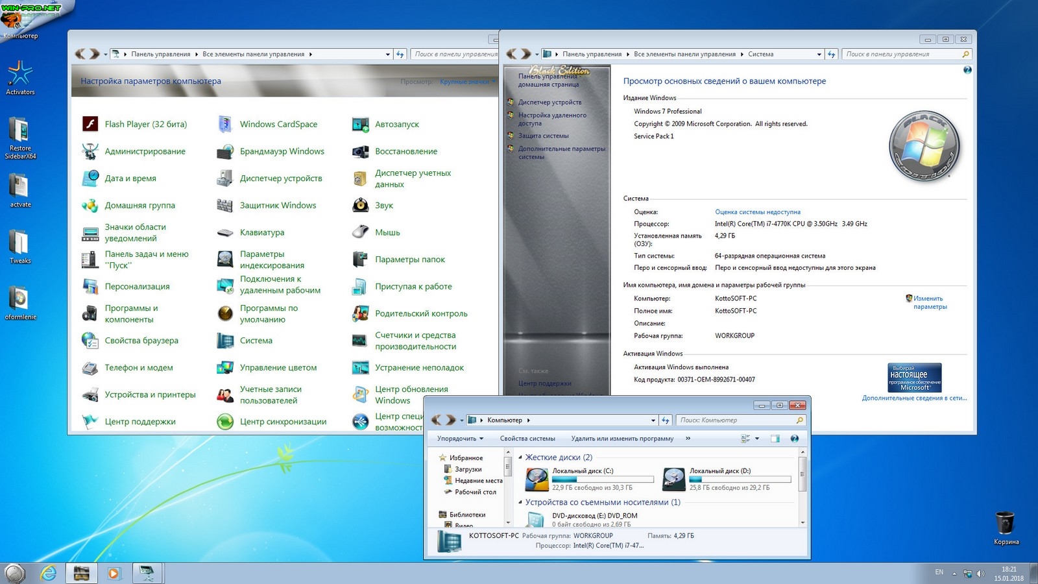Collapse Устройства со съемными носителями group

520,502
